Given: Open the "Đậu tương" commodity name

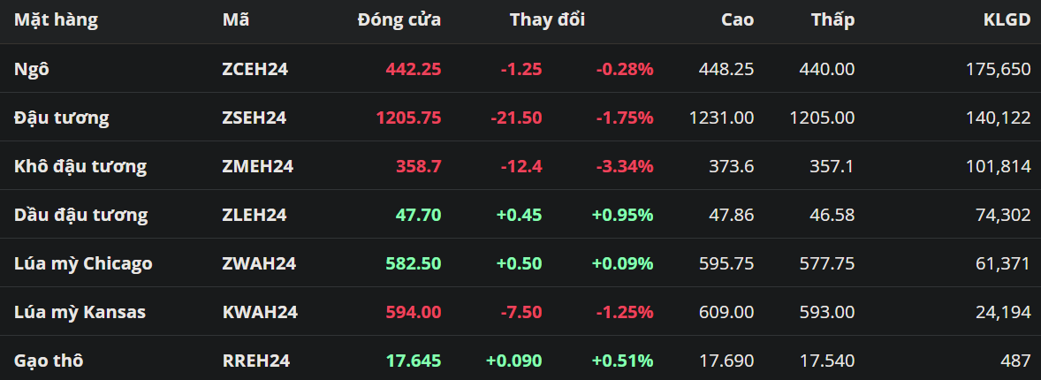Looking at the screenshot, I should tap(62, 118).
